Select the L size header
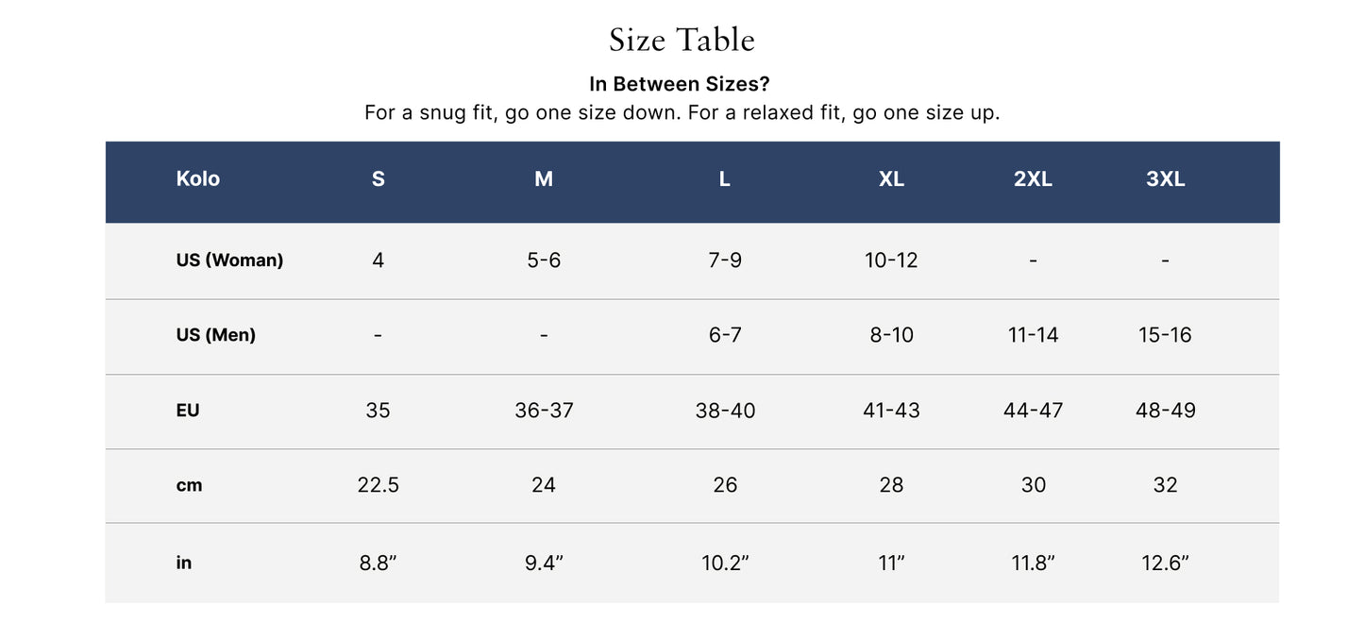This screenshot has height=639, width=1364. [724, 179]
